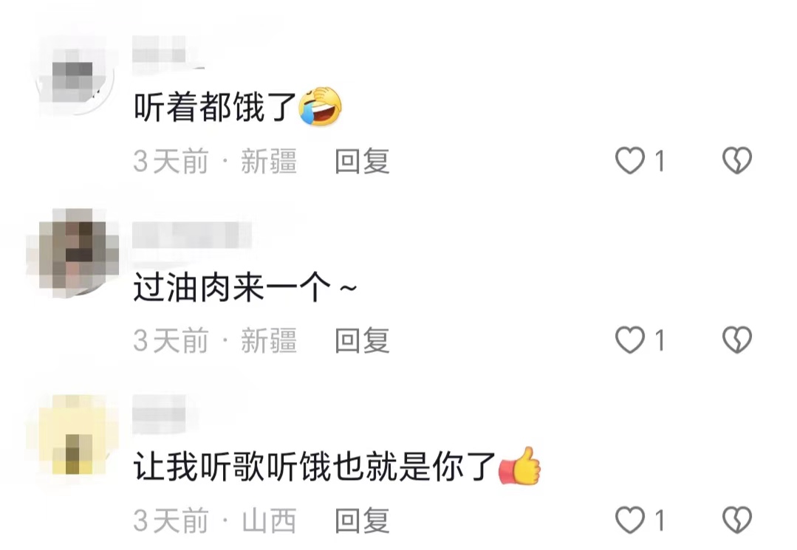Screen dimensions: 797x550
Task: Reply to the comment 过油肉来一个
Action: point(362,340)
